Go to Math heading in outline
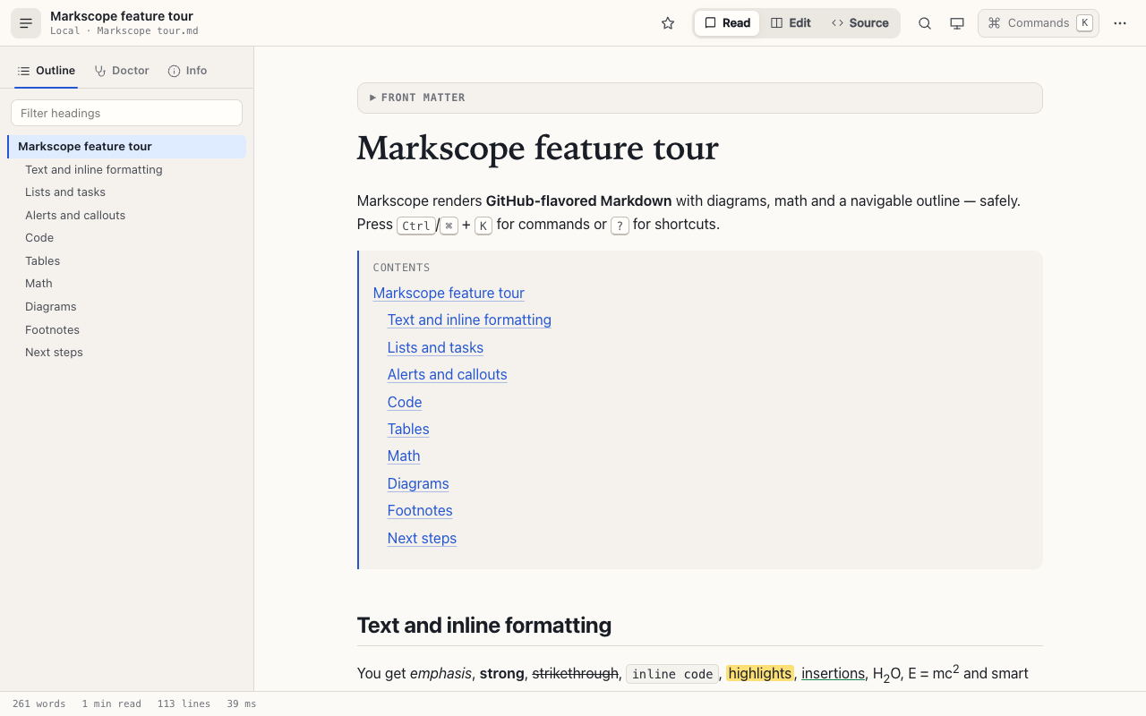 pyautogui.click(x=126, y=284)
